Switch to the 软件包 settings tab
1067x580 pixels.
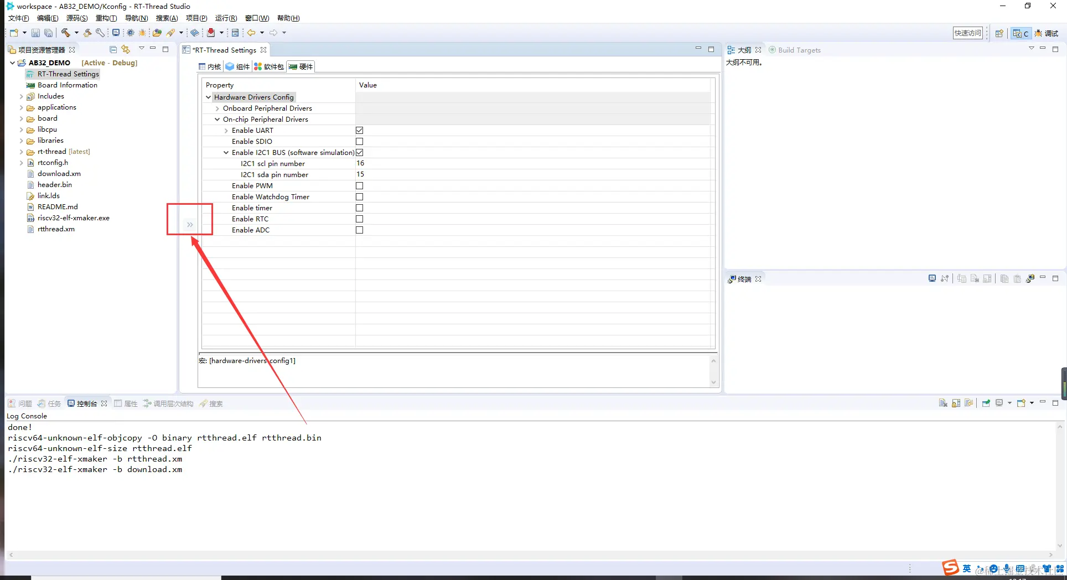click(269, 66)
